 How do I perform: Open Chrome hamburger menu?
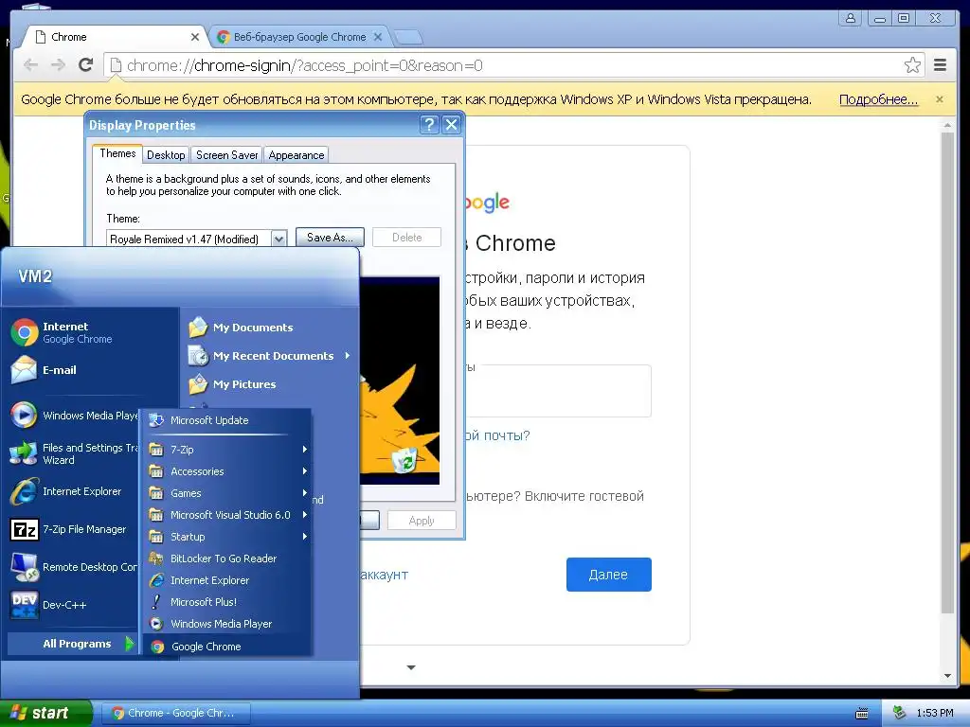[x=941, y=65]
